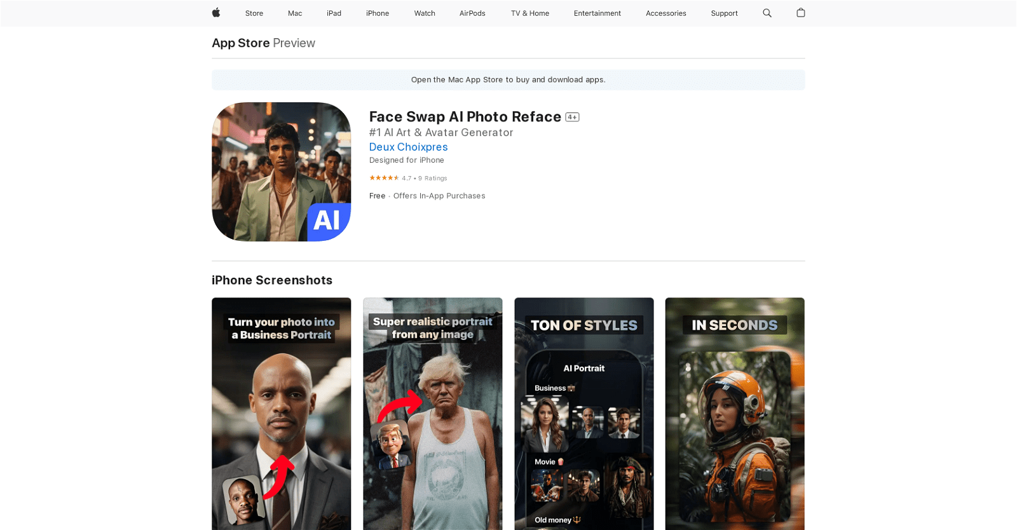This screenshot has height=530, width=1017.
Task: Open the Business Portrait screenshot
Action: pos(281,413)
